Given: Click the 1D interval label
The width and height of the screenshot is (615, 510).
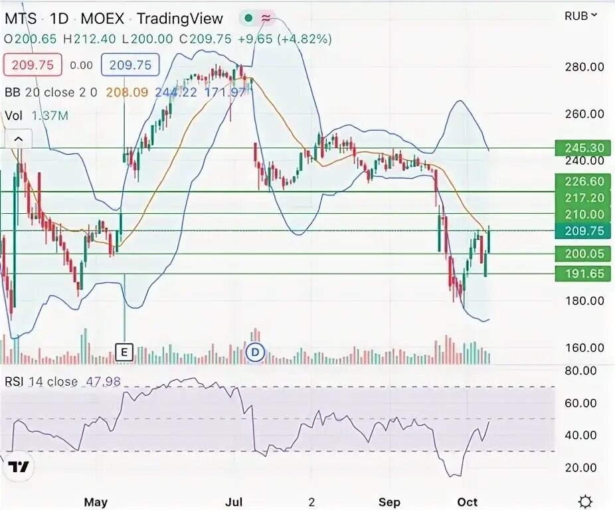Looking at the screenshot, I should coord(59,19).
